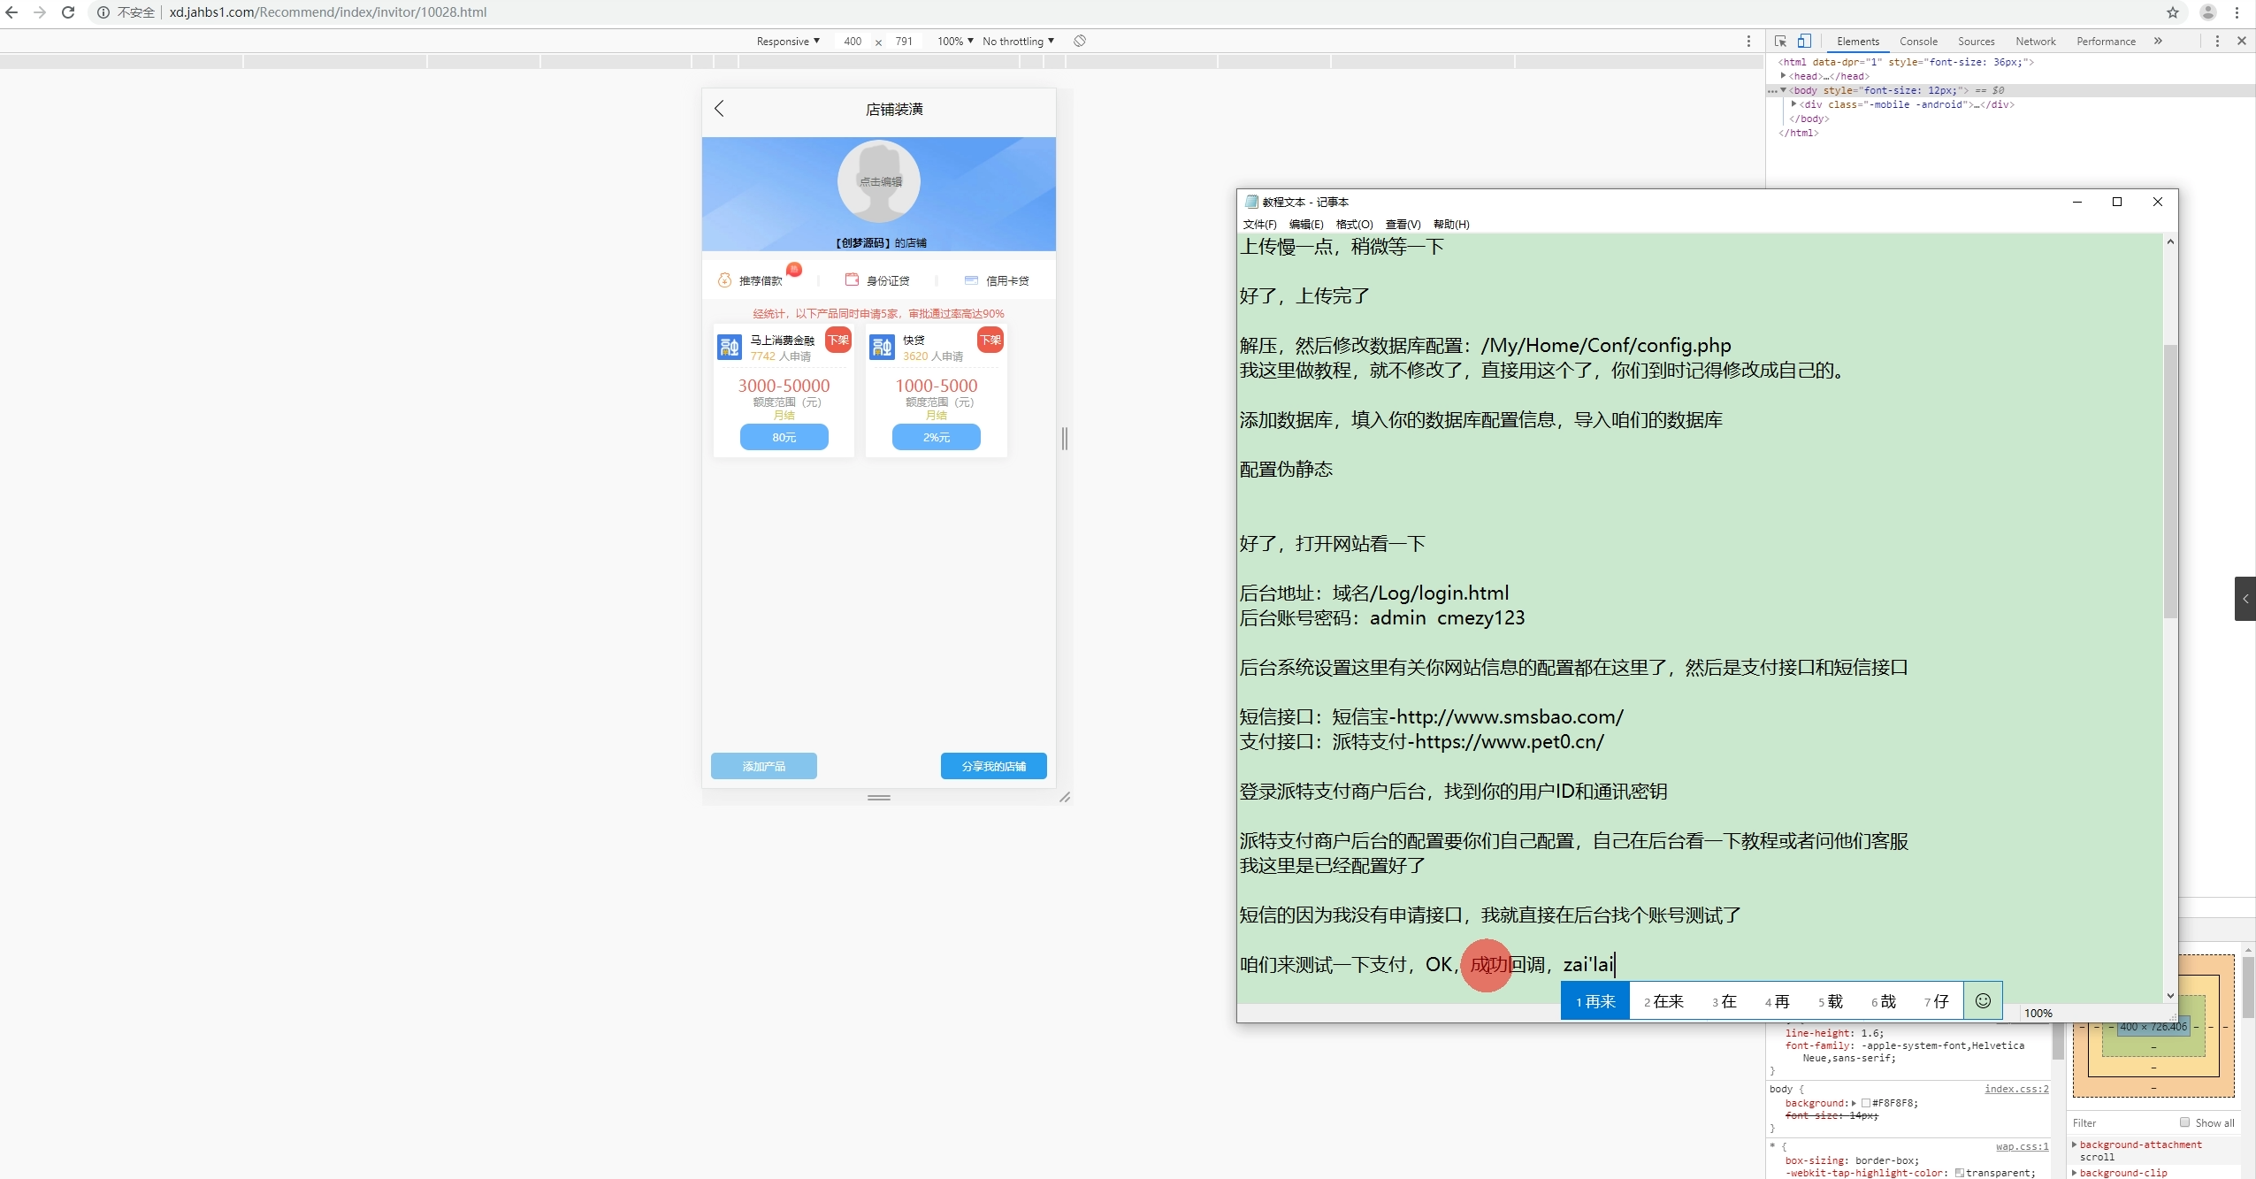Viewport: 2256px width, 1179px height.
Task: Select IME candidate 2 在来
Action: 1663,1001
